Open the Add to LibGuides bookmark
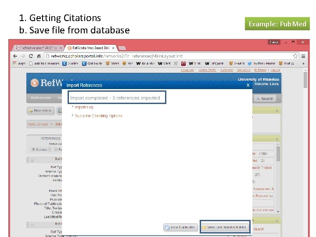The image size is (316, 237). (44, 64)
